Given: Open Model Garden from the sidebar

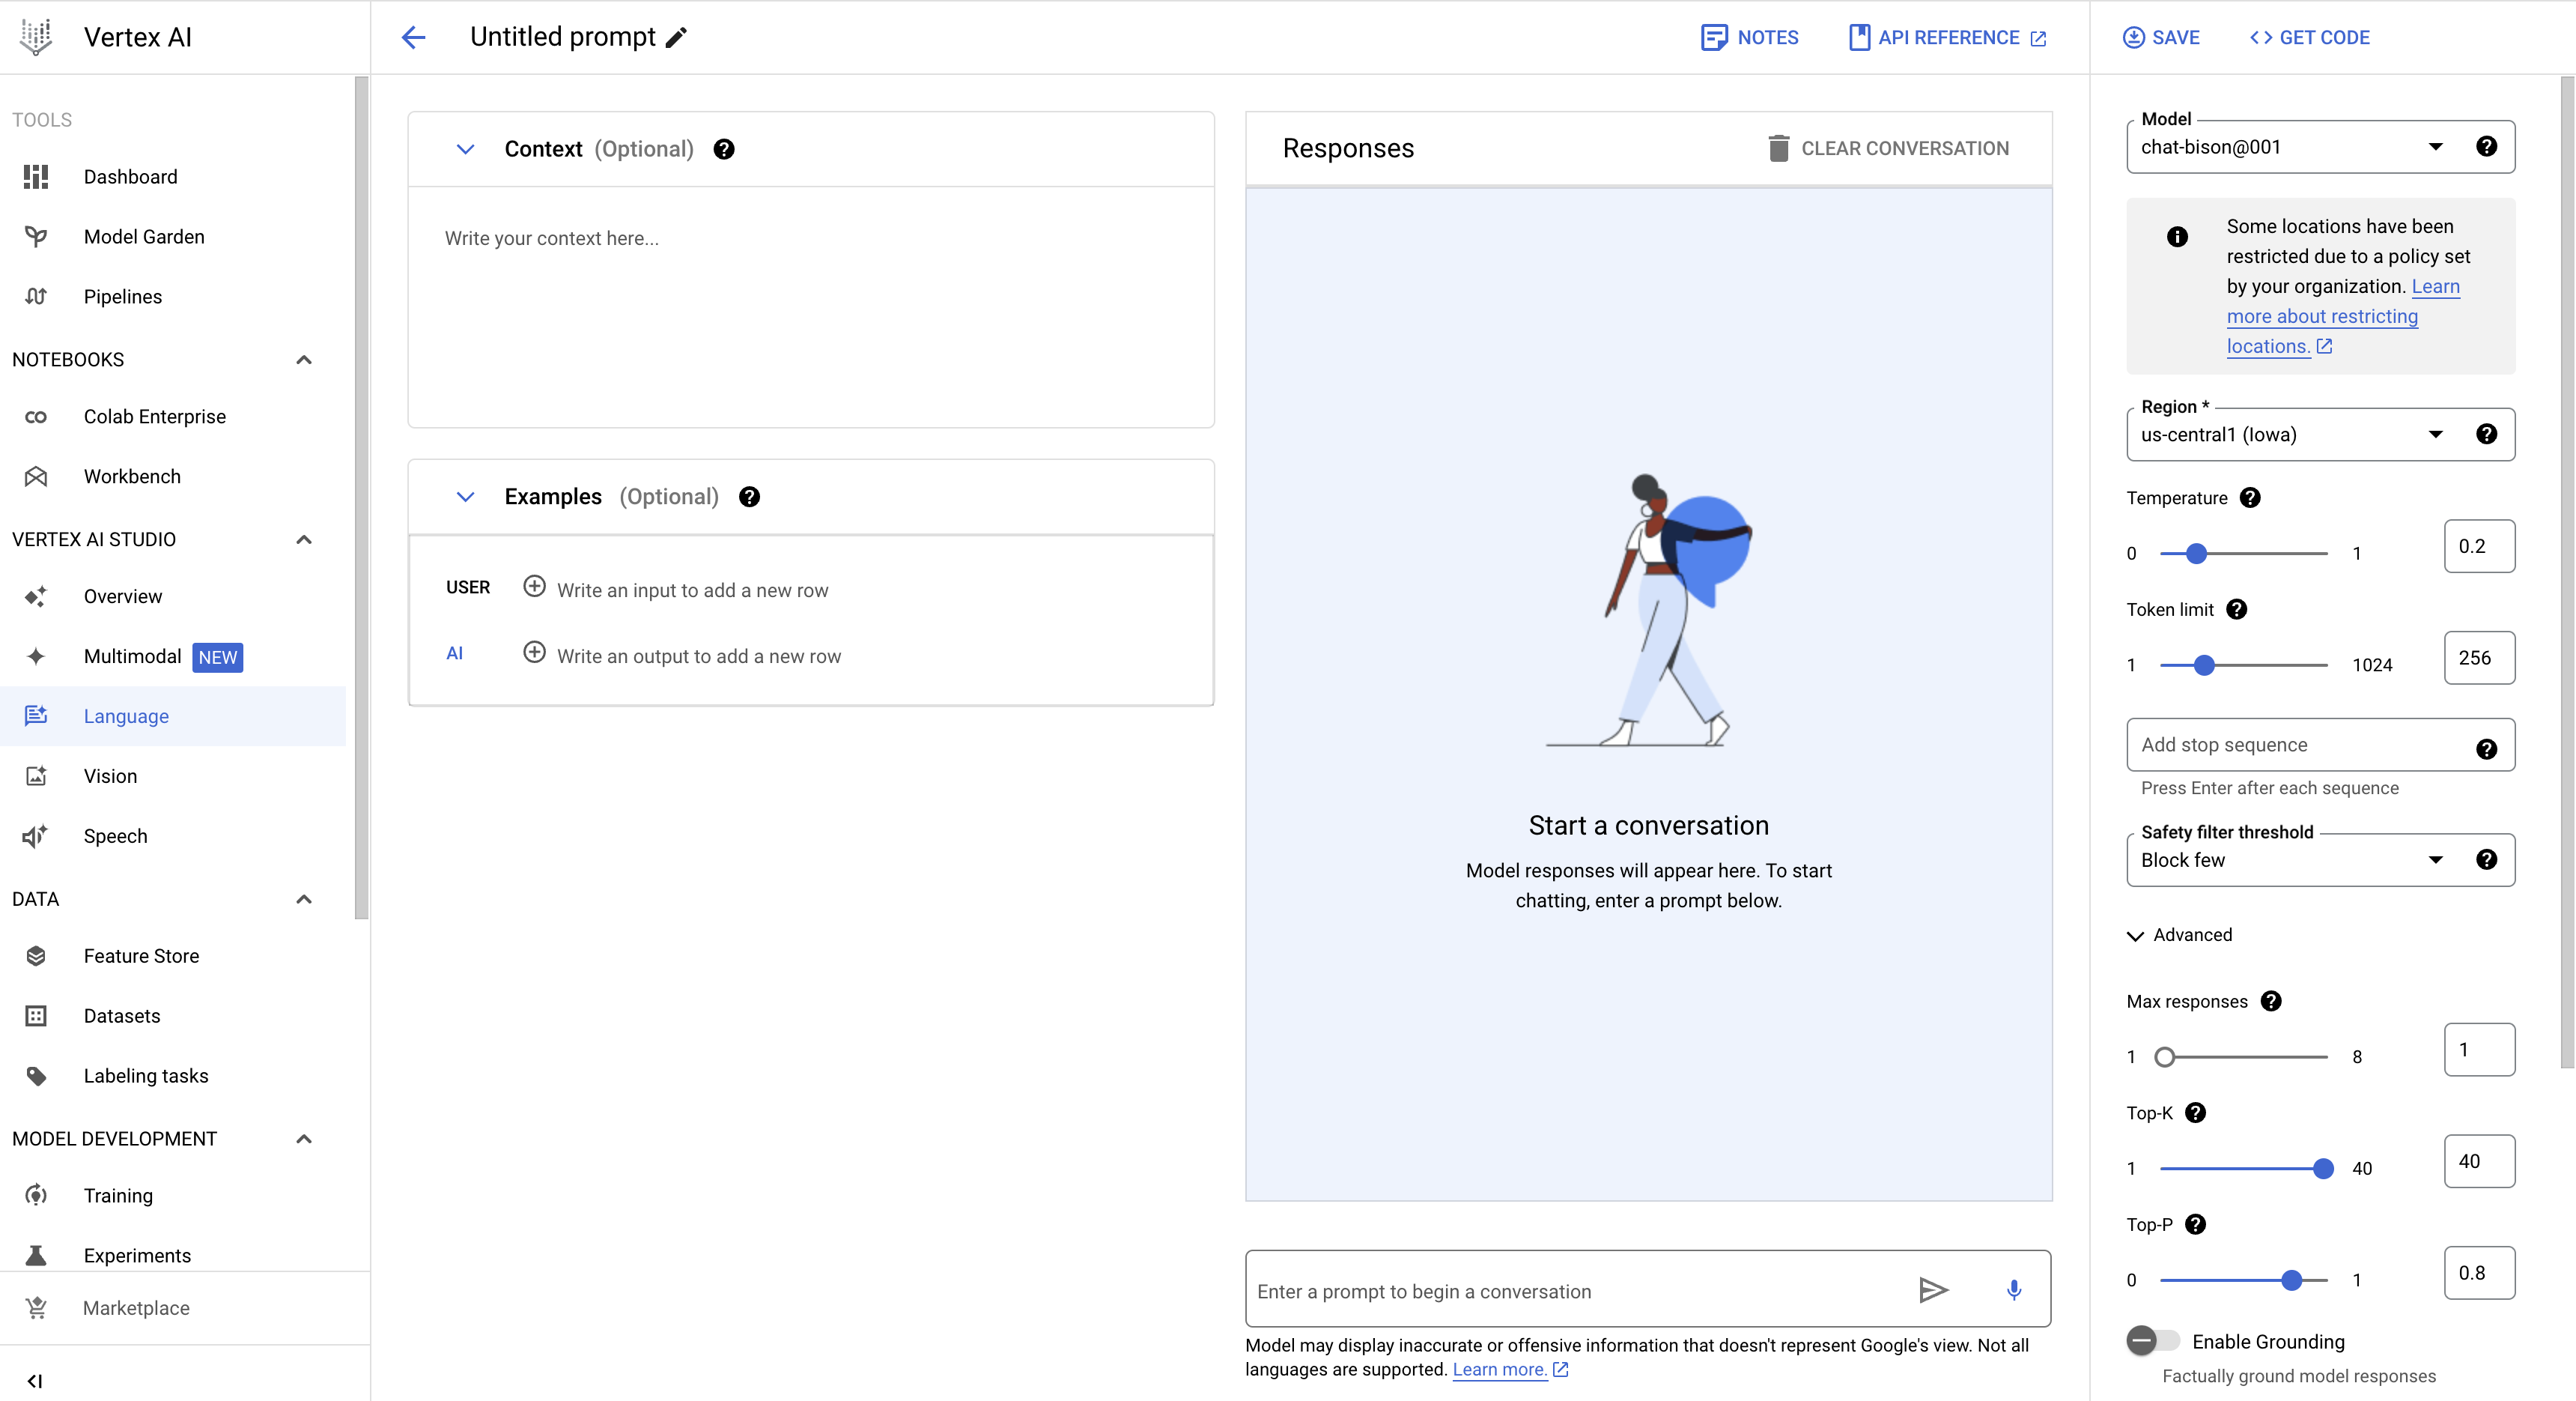Looking at the screenshot, I should point(144,237).
